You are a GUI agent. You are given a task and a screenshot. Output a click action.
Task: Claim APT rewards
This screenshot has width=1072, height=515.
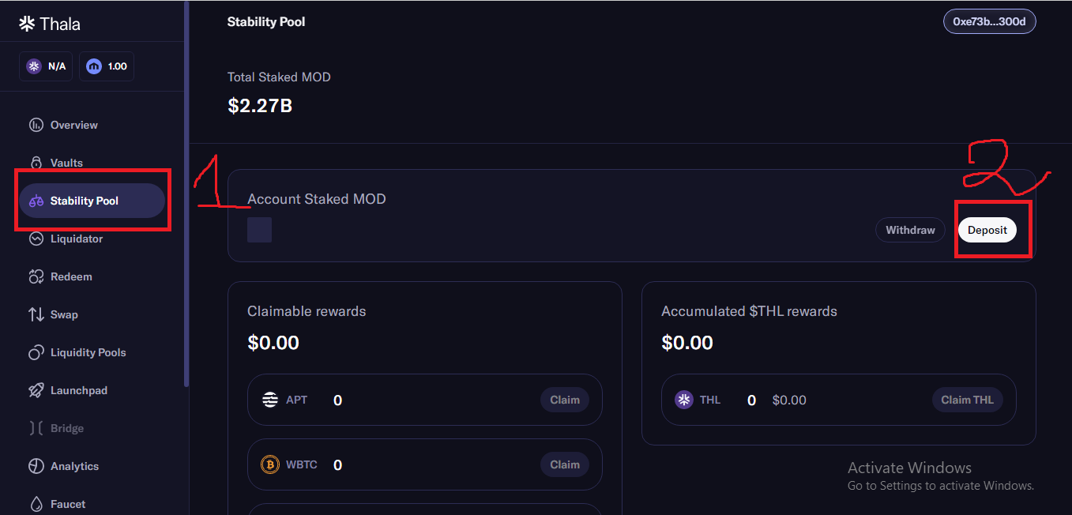coord(565,400)
